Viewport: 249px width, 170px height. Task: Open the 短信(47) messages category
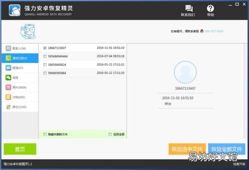coord(20,68)
